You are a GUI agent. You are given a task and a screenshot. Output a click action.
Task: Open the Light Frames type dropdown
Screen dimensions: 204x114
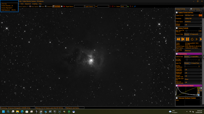90,6
